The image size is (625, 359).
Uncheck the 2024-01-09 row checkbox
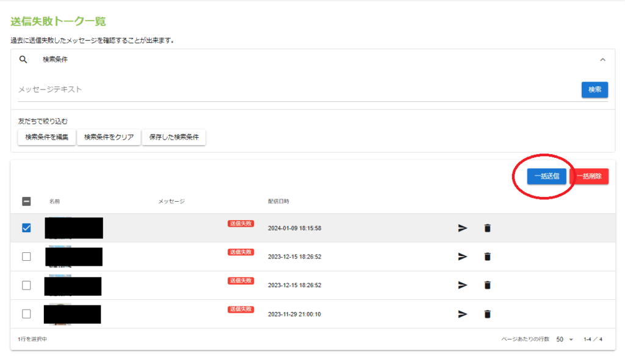tap(26, 228)
